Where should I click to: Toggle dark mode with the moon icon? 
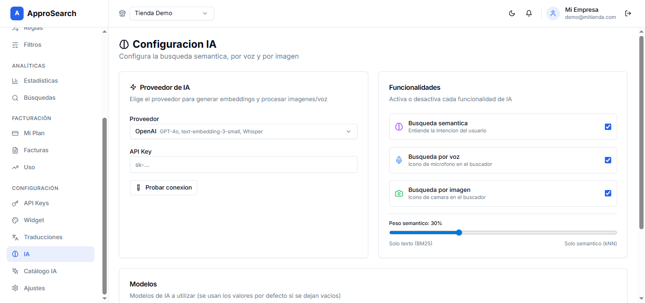[512, 13]
